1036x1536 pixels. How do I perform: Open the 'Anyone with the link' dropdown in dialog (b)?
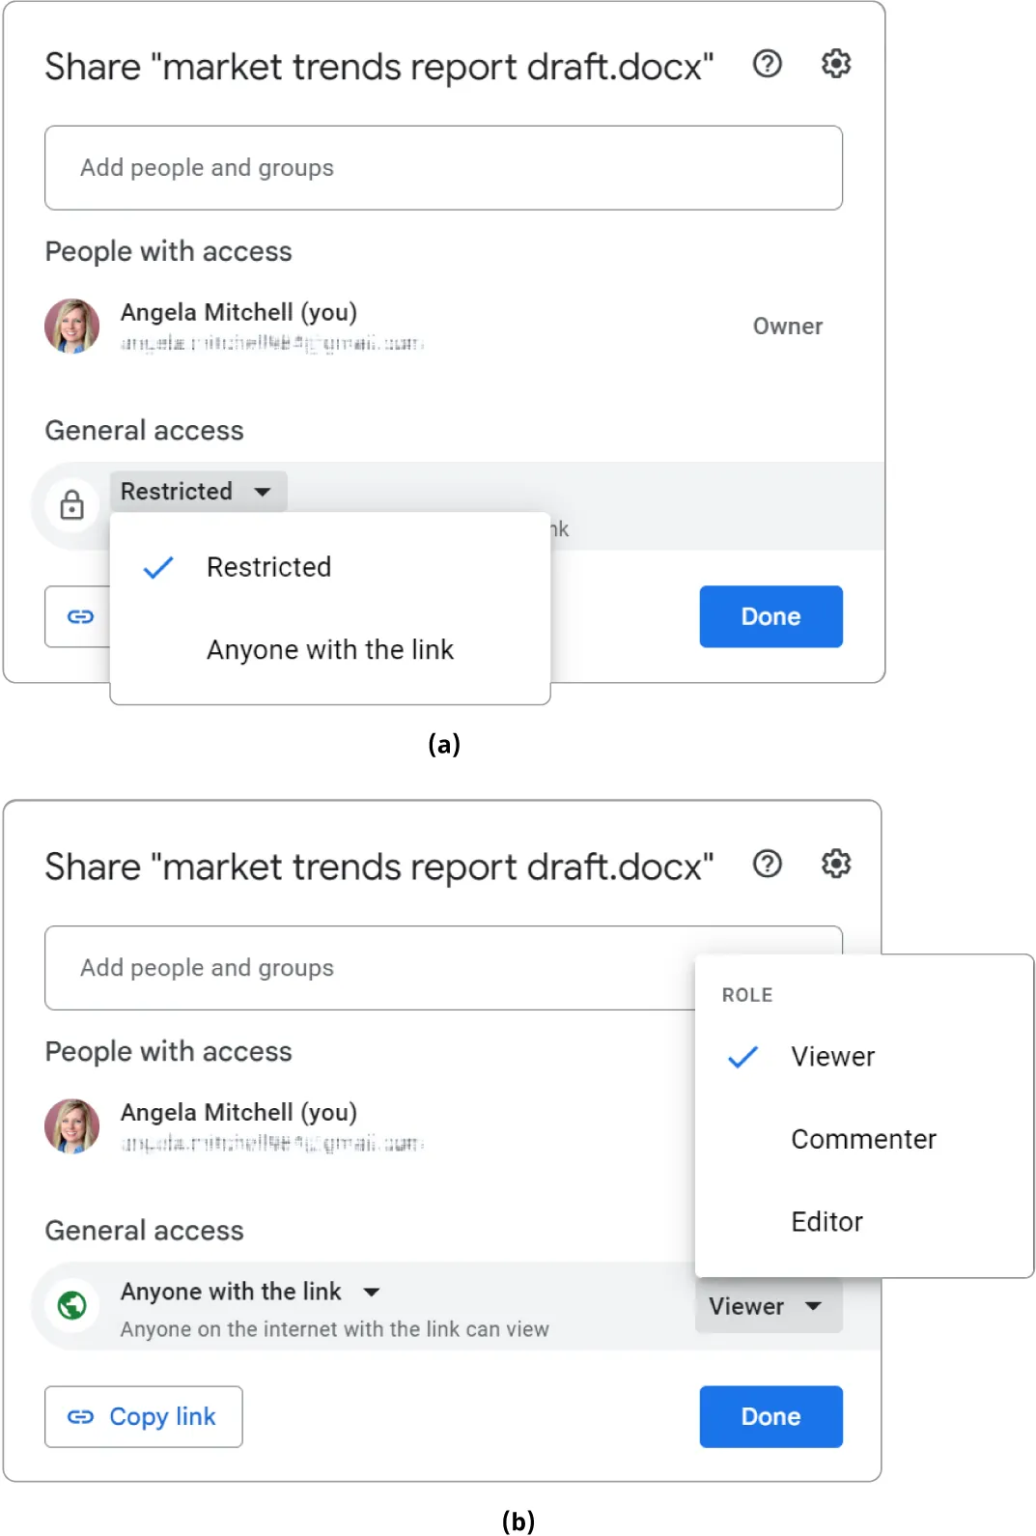coord(250,1292)
